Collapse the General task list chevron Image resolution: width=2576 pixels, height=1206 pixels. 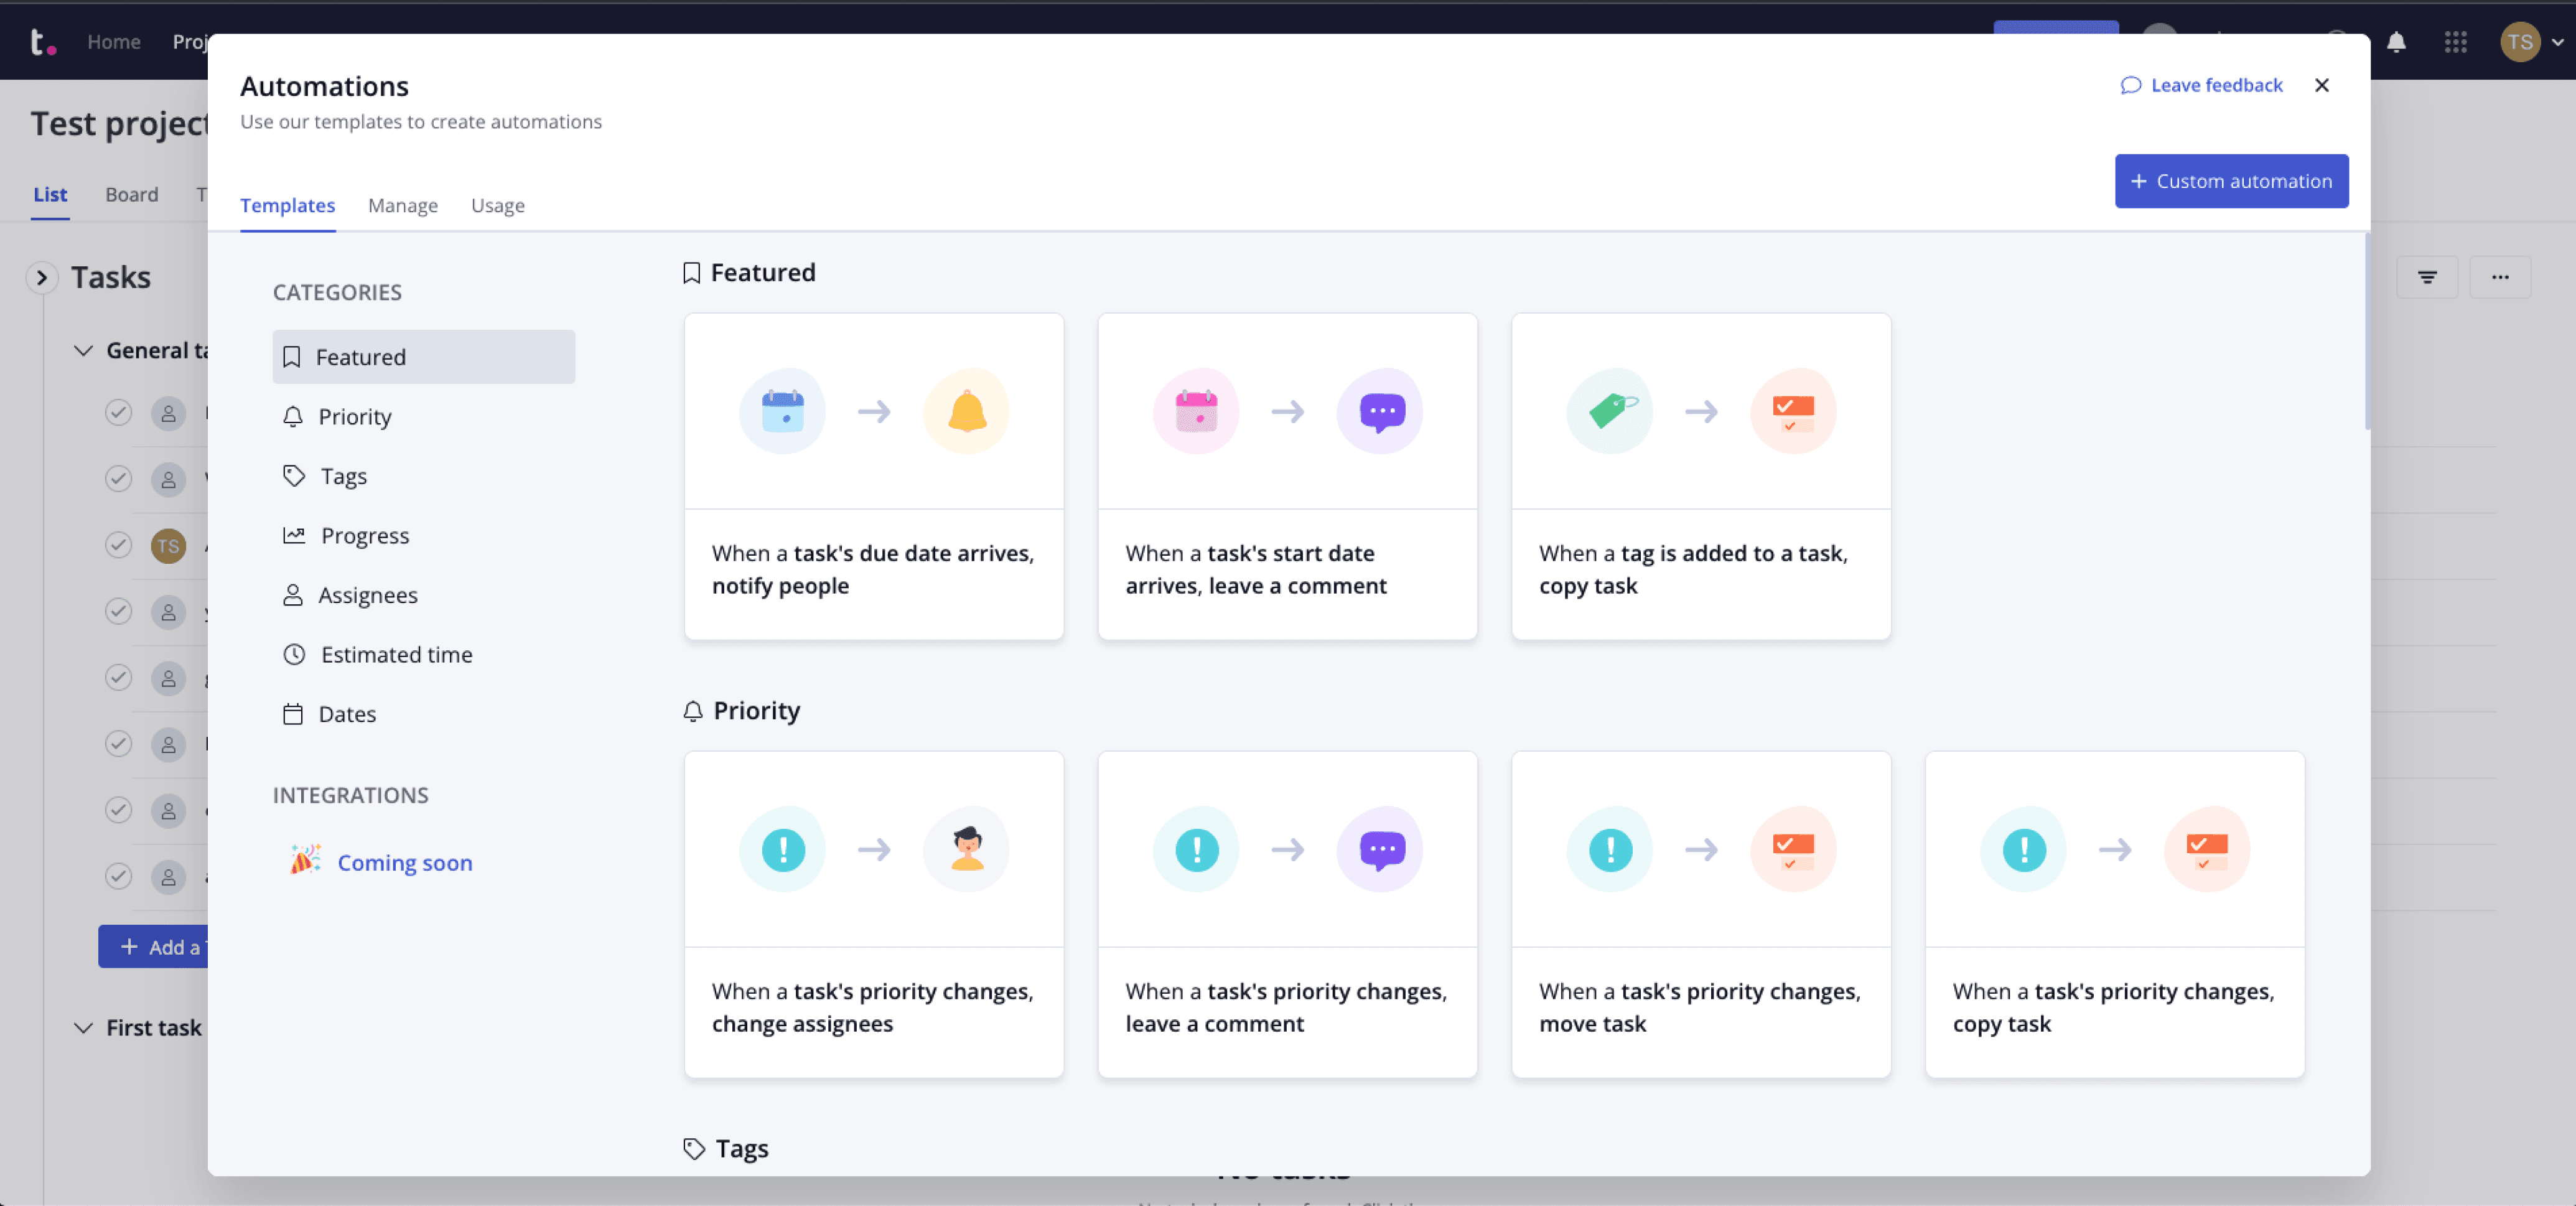point(83,350)
